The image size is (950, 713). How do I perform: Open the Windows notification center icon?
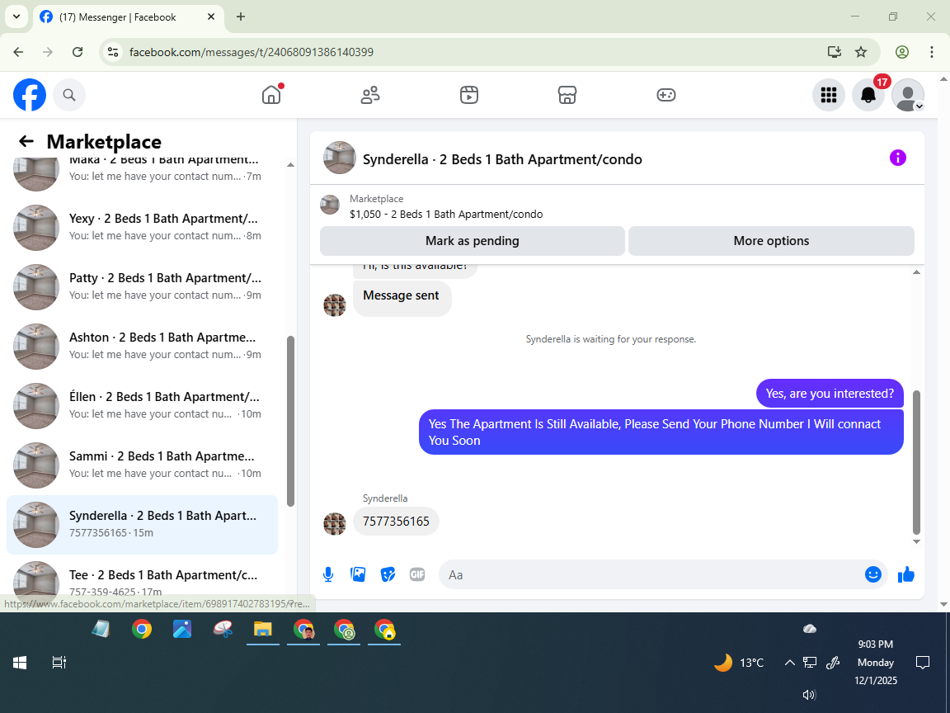(x=923, y=662)
